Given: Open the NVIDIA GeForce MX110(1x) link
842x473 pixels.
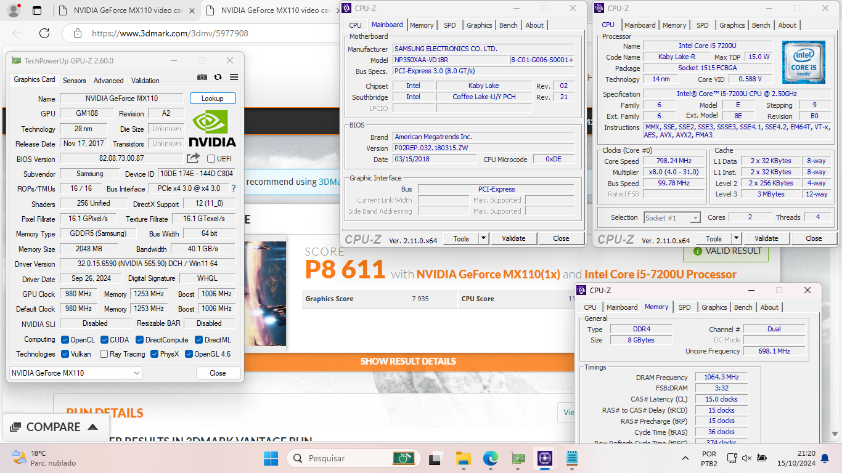Looking at the screenshot, I should (488, 274).
